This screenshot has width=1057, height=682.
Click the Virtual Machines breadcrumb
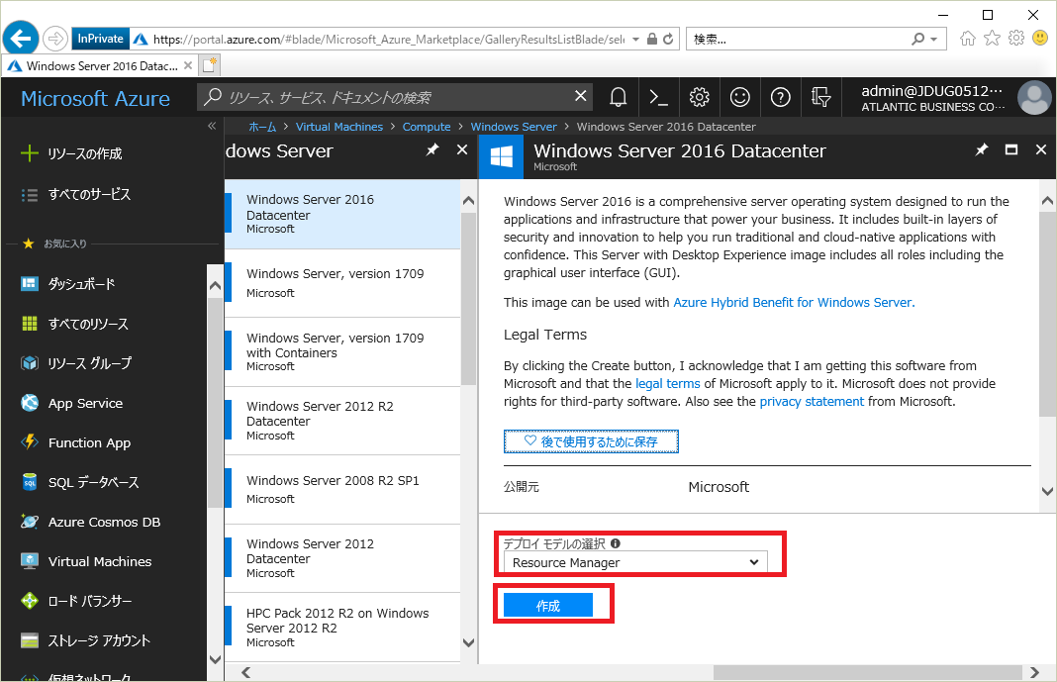pos(338,127)
